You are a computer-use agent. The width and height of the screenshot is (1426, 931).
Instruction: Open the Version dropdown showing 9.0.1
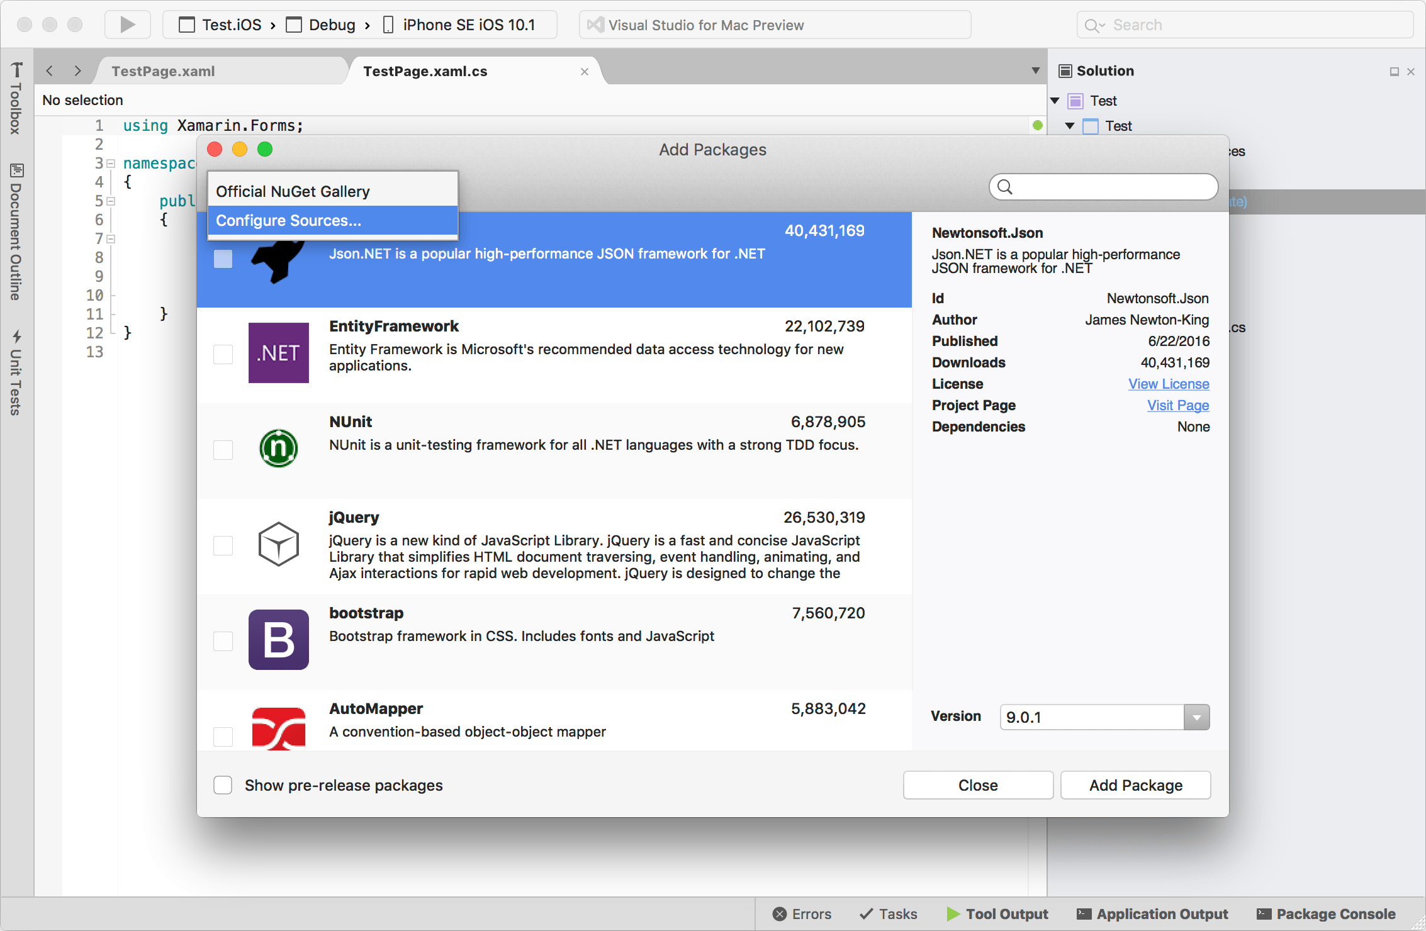[x=1198, y=716]
